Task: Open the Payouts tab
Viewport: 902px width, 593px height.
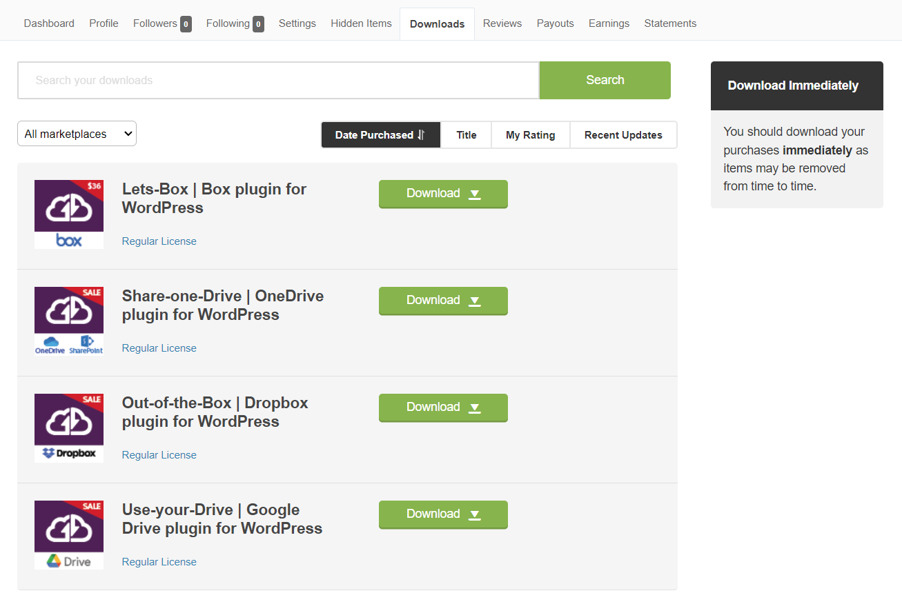Action: (555, 23)
